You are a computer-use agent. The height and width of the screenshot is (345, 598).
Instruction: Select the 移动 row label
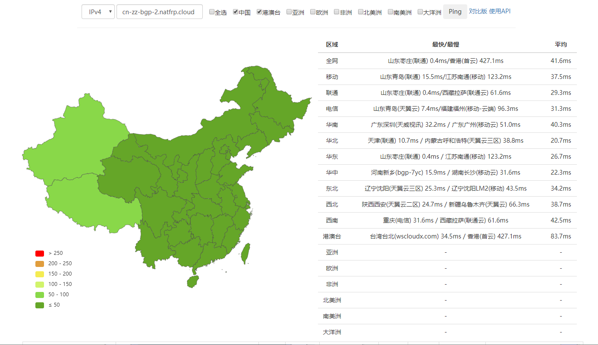(x=332, y=77)
